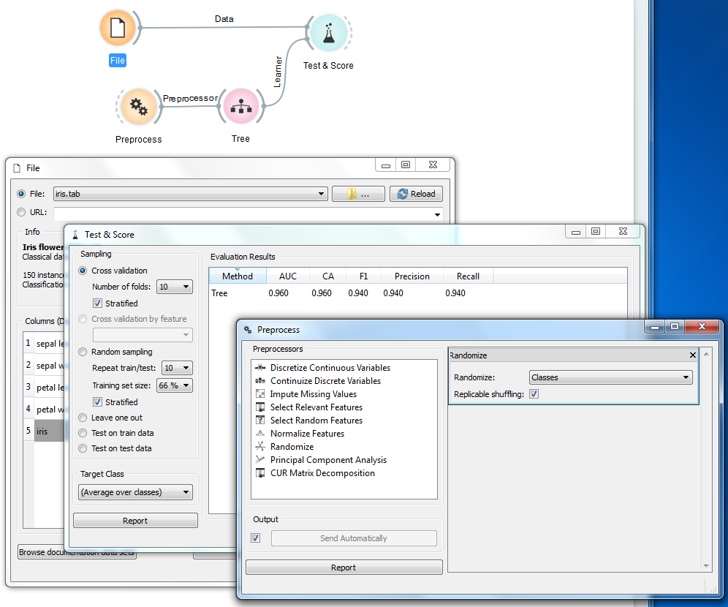
Task: Click Principal Component Analysis icon
Action: 260,460
